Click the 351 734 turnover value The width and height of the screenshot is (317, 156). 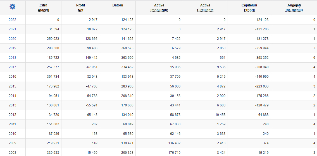(x=53, y=77)
